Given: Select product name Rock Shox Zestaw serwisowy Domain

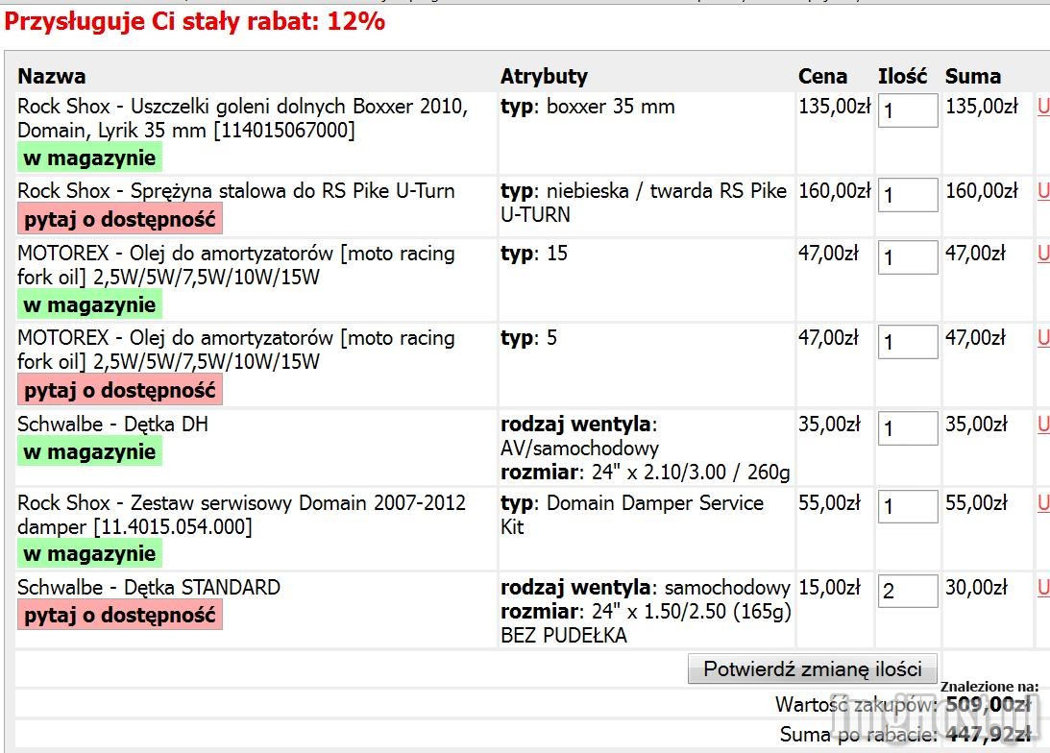Looking at the screenshot, I should (x=241, y=515).
